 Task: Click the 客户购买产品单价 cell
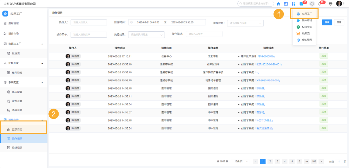[x=213, y=72]
